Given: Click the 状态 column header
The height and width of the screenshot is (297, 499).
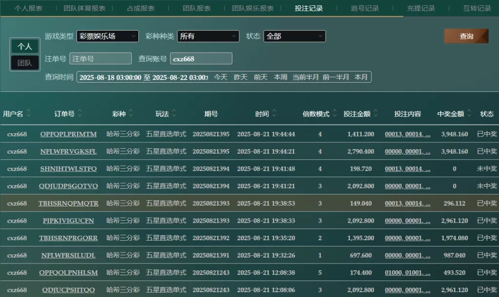Looking at the screenshot, I should point(487,114).
